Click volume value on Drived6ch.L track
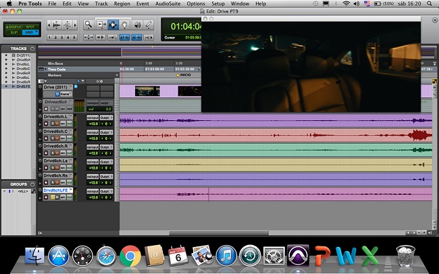This screenshot has height=274, width=439. [93, 123]
